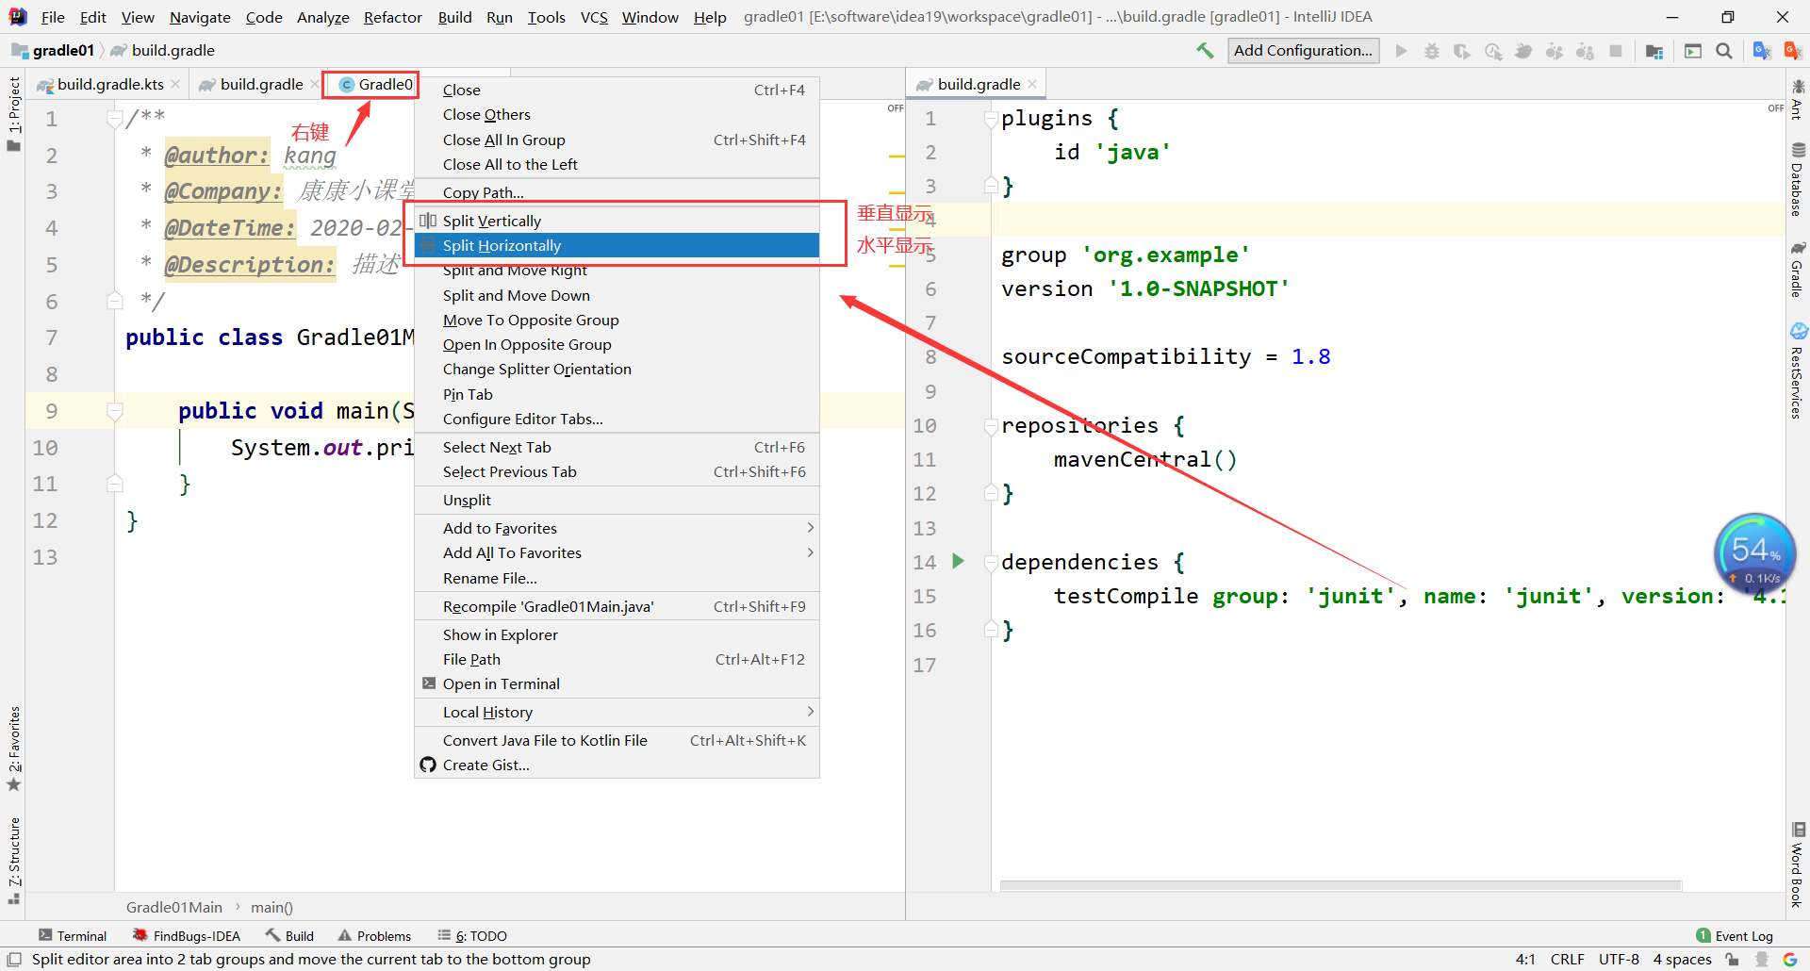Click the Run arrow in the toolbar
This screenshot has height=971, width=1810.
point(1402,51)
